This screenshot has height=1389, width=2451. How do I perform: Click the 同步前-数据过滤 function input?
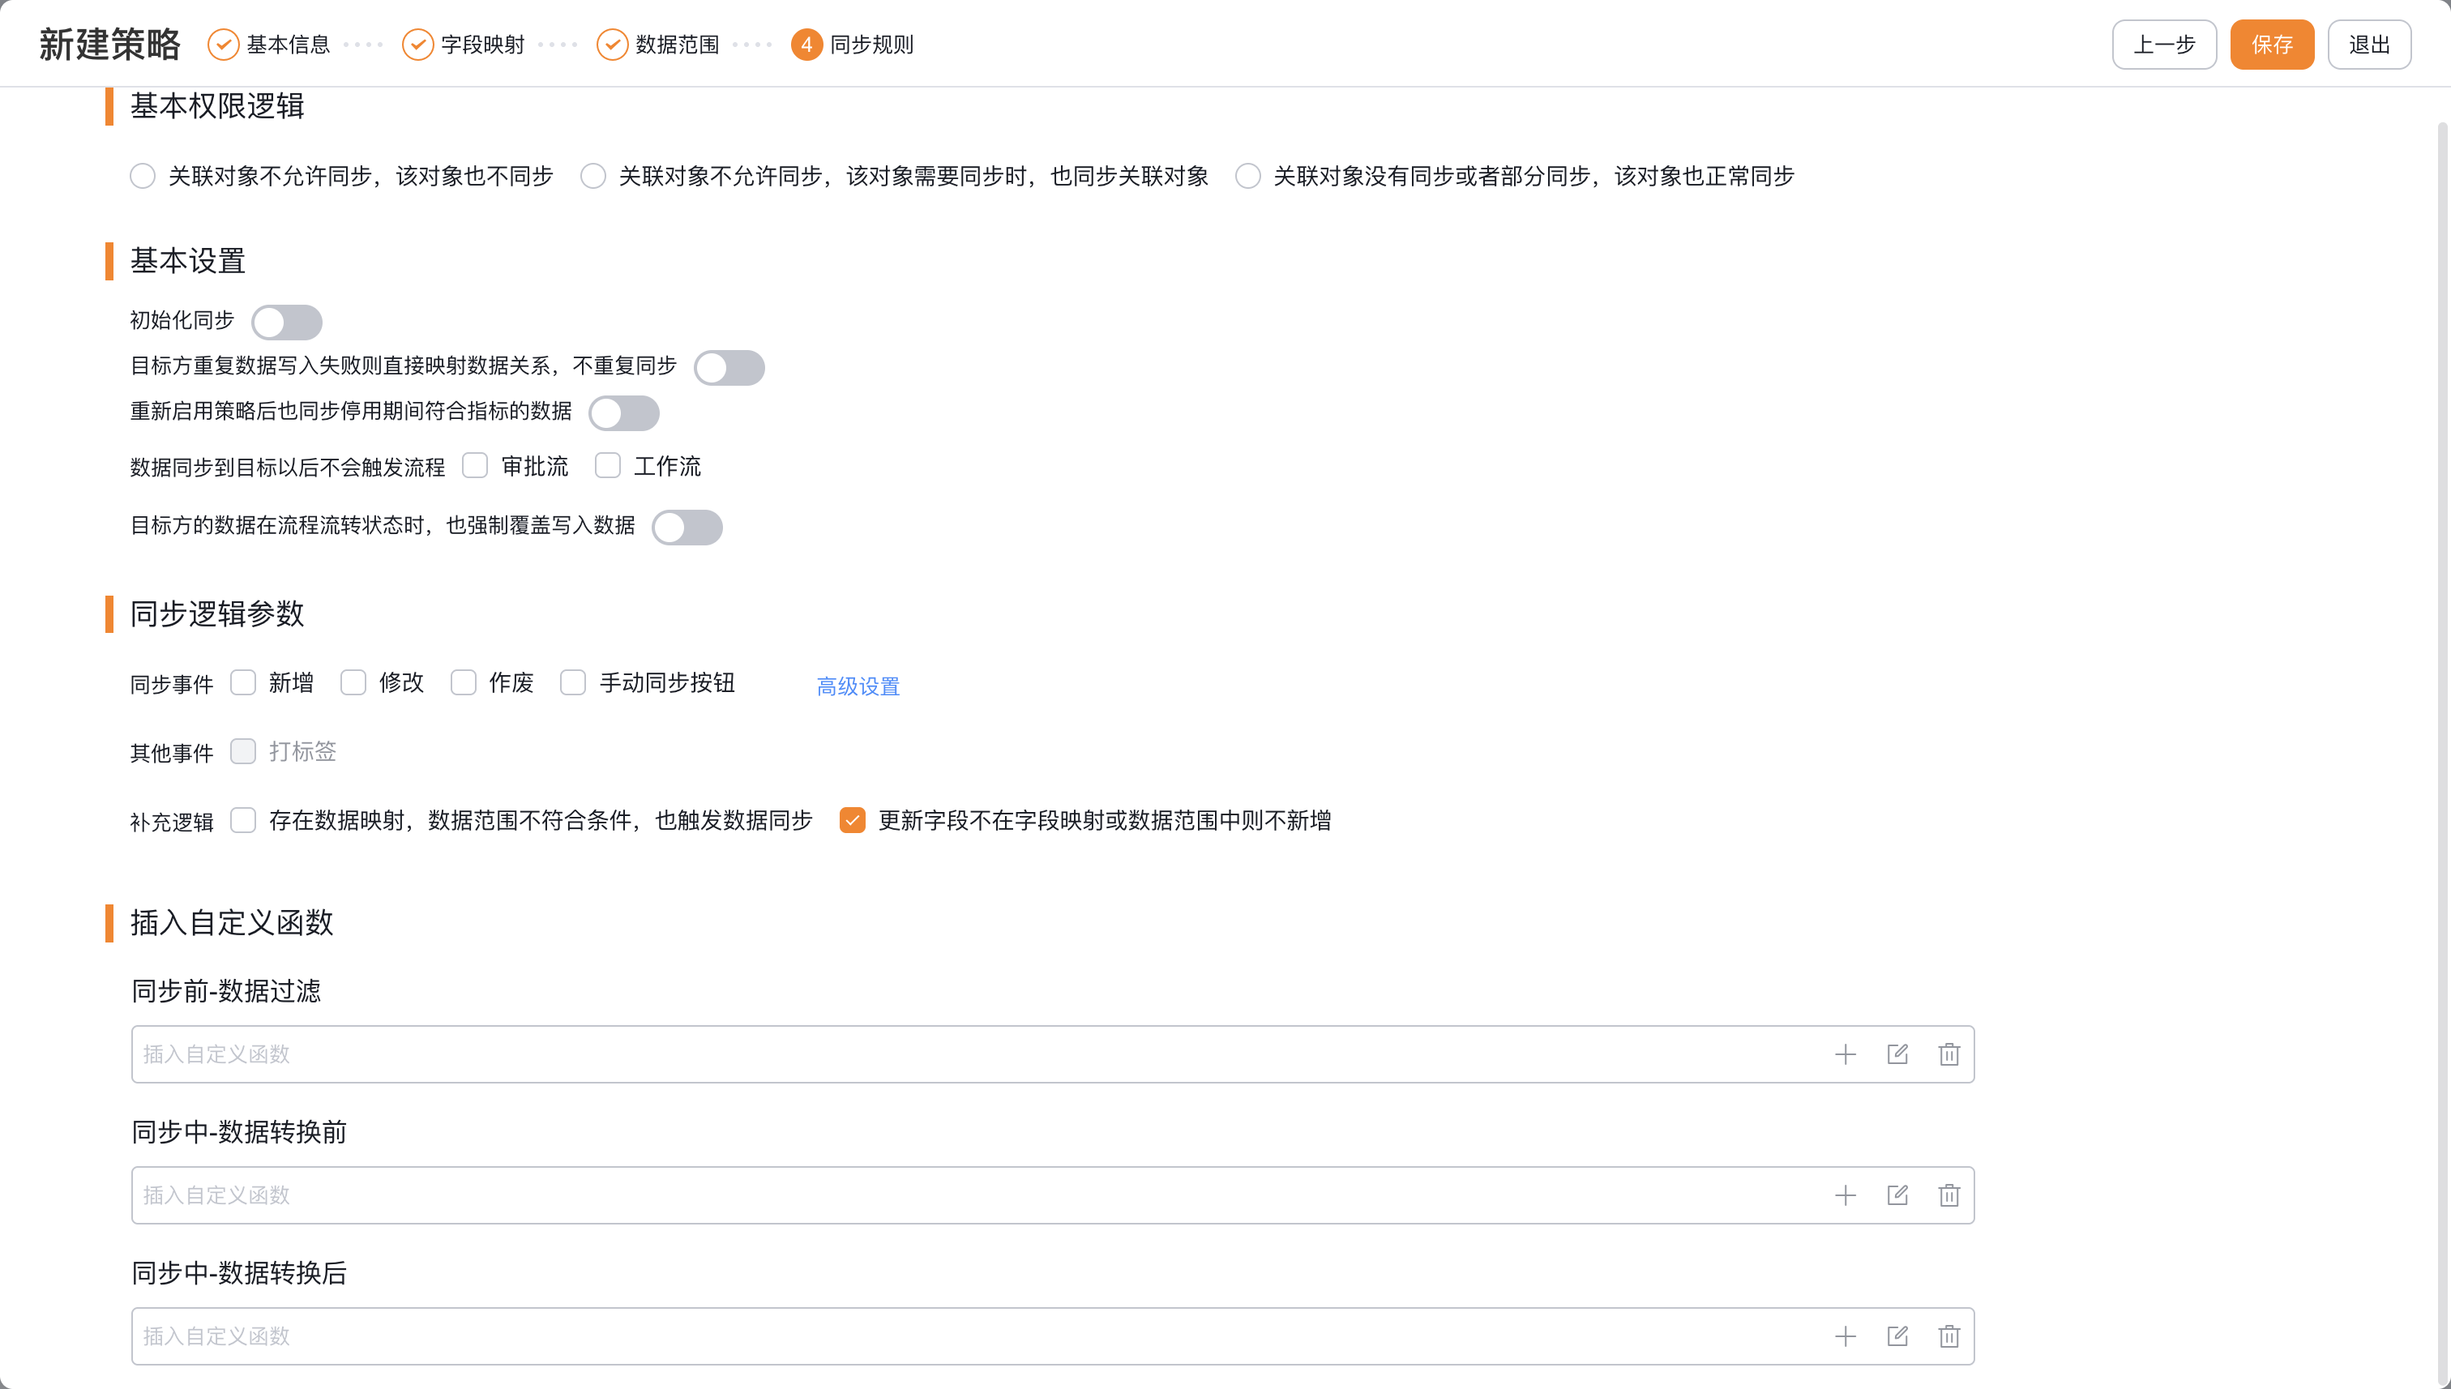(1054, 1054)
